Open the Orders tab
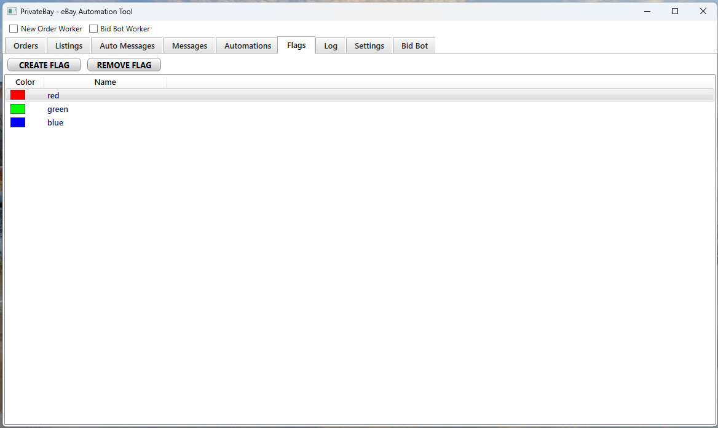Viewport: 718px width, 428px height. (26, 46)
